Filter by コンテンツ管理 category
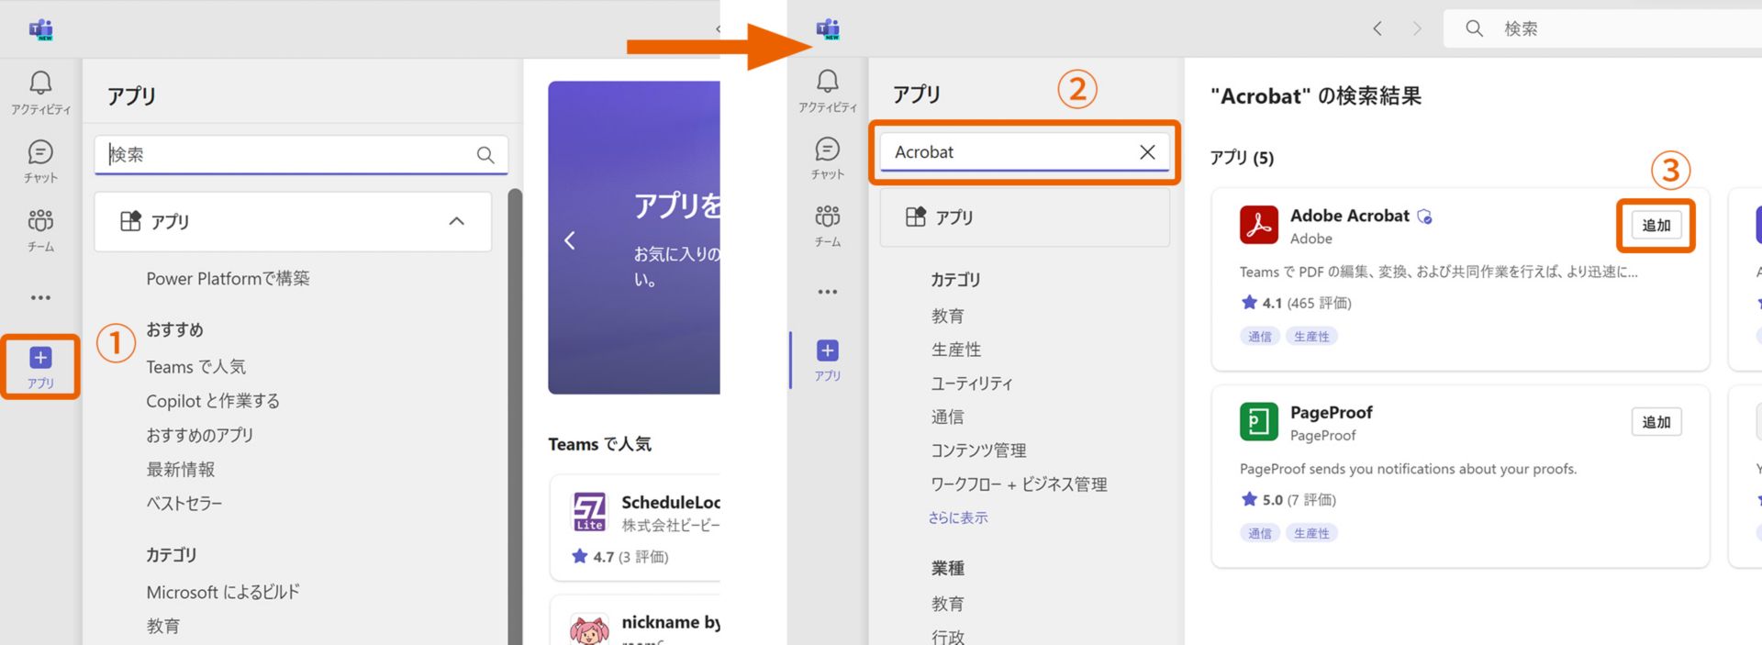Screen dimensions: 1762x645 point(978,450)
